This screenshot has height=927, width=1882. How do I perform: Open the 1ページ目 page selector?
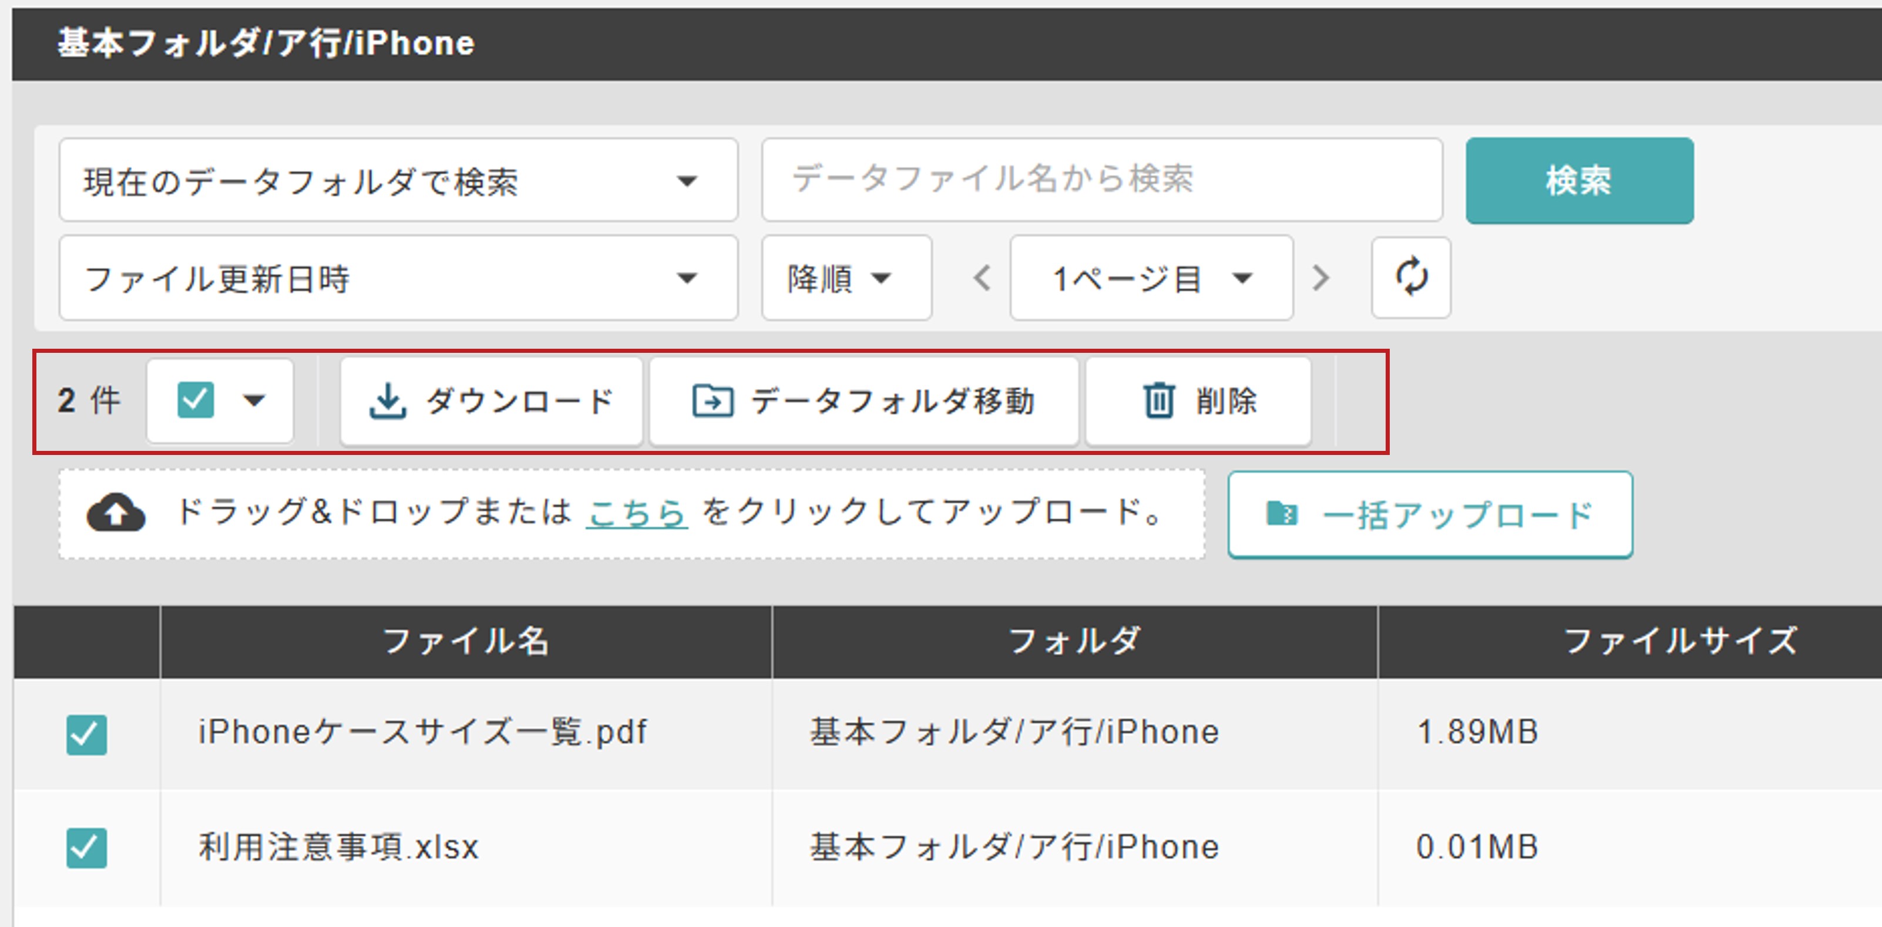tap(1151, 278)
